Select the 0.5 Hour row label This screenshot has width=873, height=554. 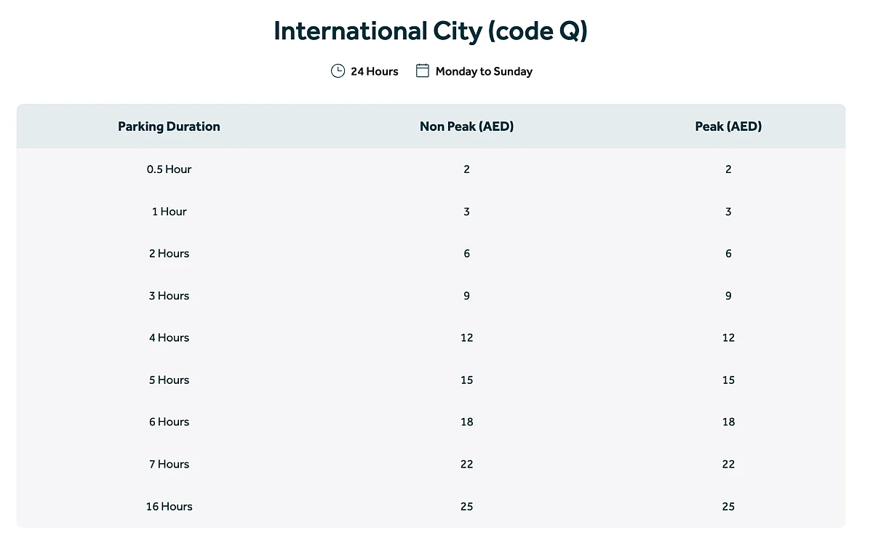[169, 169]
